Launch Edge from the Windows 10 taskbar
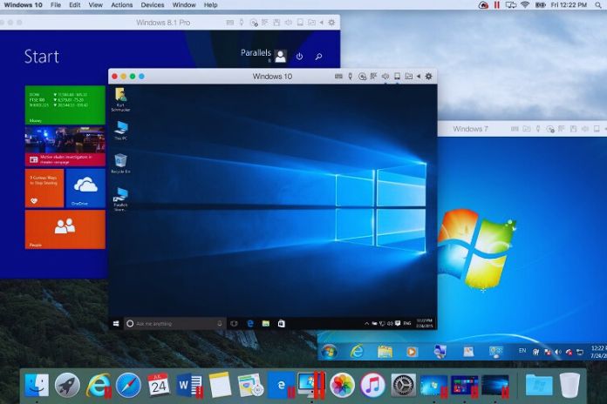This screenshot has height=404, width=607. tap(250, 324)
